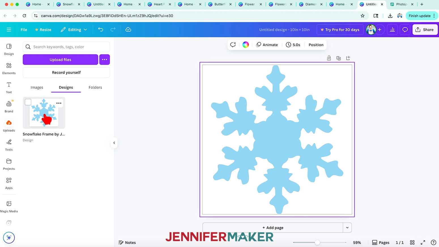The height and width of the screenshot is (247, 439).
Task: Open the Position panel
Action: [316, 45]
